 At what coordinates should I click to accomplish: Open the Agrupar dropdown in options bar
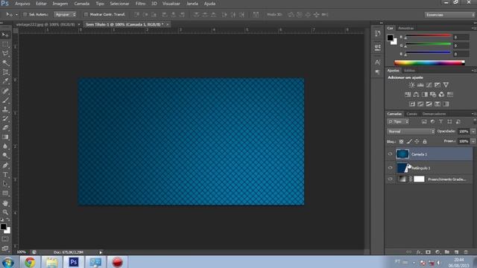65,15
